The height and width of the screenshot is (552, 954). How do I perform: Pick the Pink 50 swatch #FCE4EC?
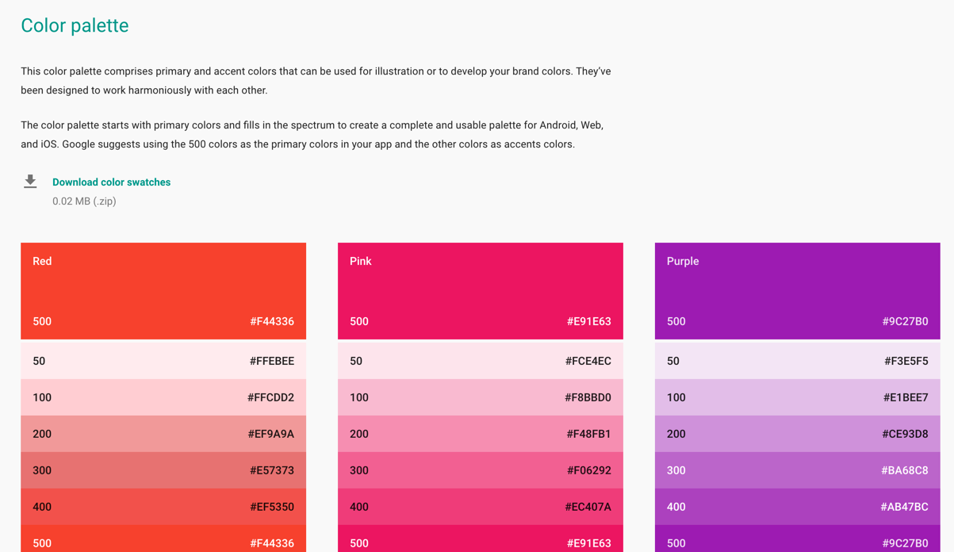[x=481, y=361]
